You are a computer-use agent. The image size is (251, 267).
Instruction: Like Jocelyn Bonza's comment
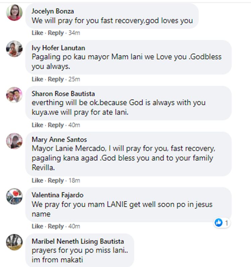(x=37, y=33)
